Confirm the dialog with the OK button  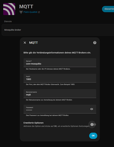93,136
